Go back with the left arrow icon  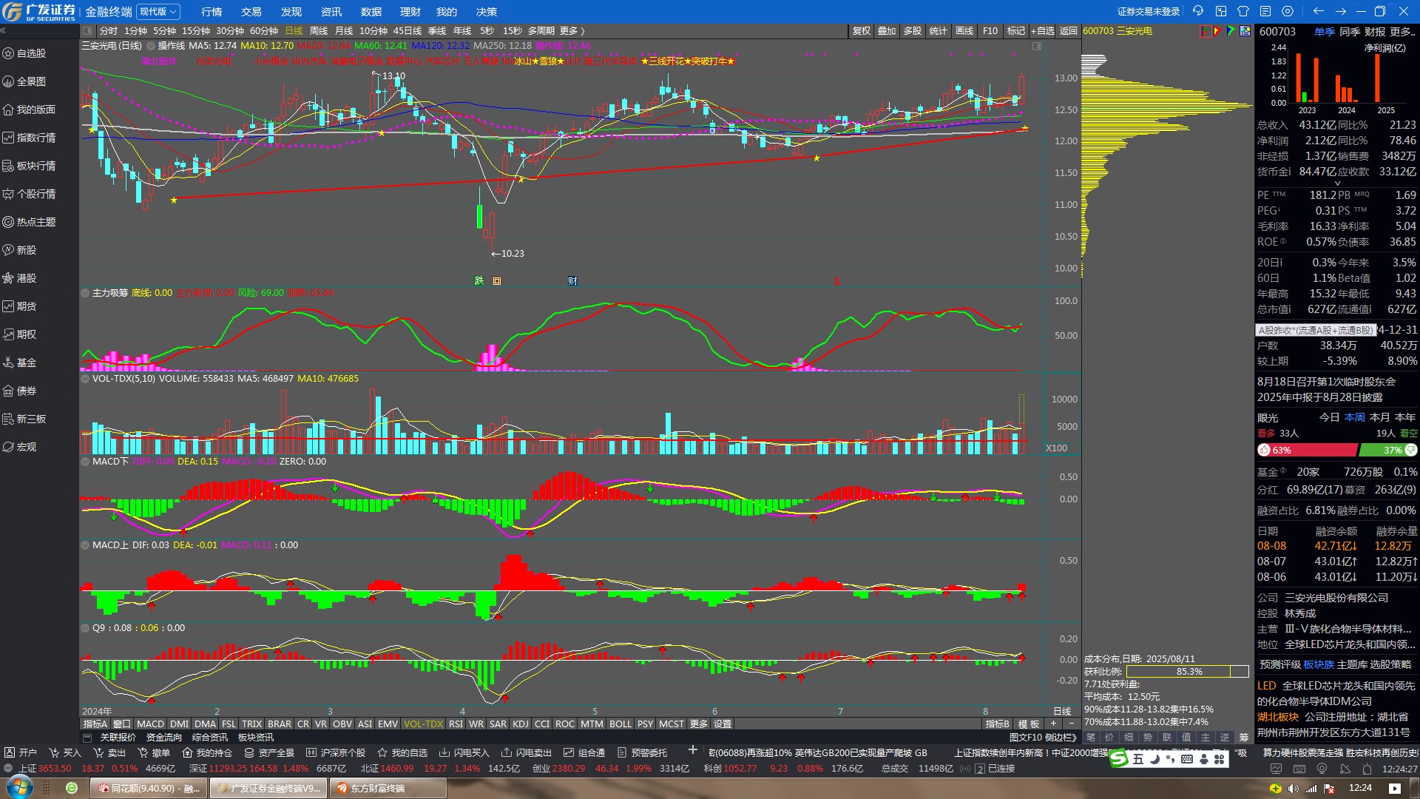click(x=1318, y=11)
